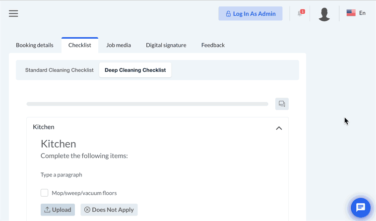Click the lock icon on Log In As Admin
The height and width of the screenshot is (221, 376).
[x=228, y=14]
